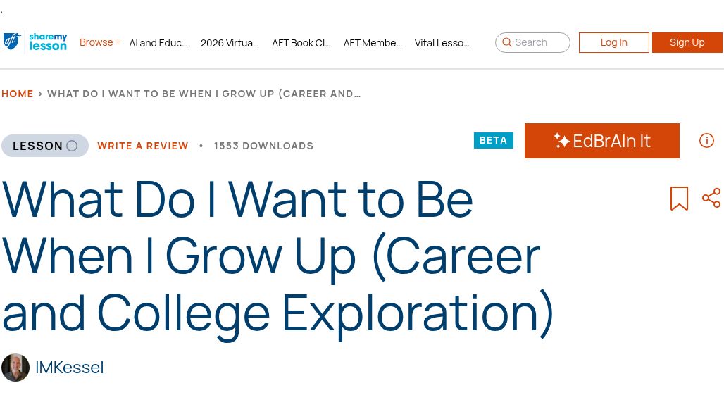Image resolution: width=724 pixels, height=407 pixels.
Task: Go to the AFT Membe... menu item
Action: (373, 43)
